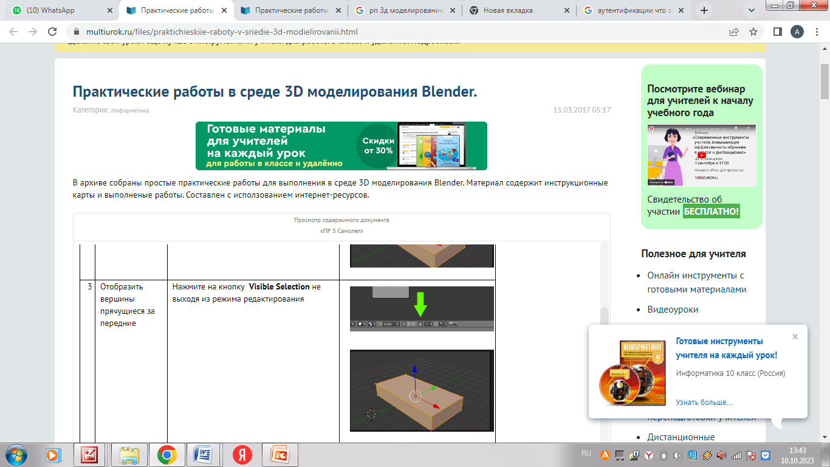The height and width of the screenshot is (467, 830).
Task: Close the аутентификации tab
Action: coord(680,10)
